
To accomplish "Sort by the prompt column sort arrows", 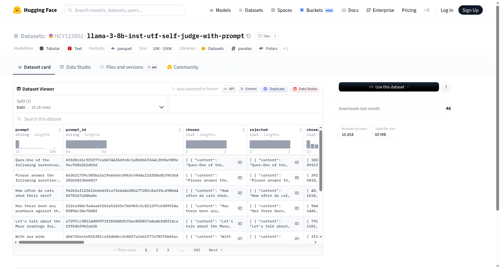I will (x=60, y=130).
